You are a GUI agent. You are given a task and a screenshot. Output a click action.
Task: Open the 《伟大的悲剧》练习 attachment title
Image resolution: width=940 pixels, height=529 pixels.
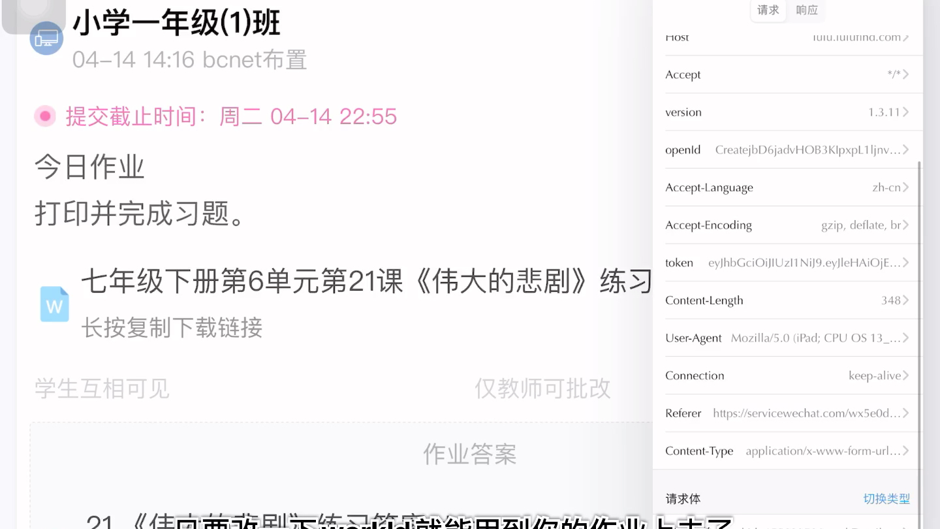[x=367, y=282]
